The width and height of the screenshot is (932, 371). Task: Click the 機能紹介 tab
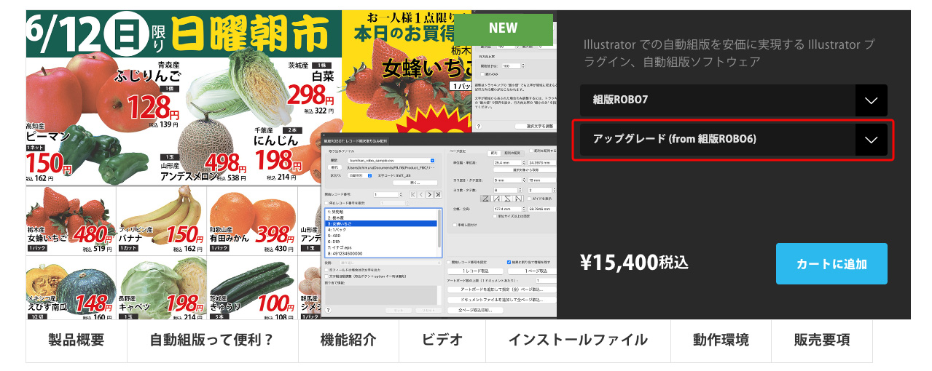pyautogui.click(x=348, y=340)
